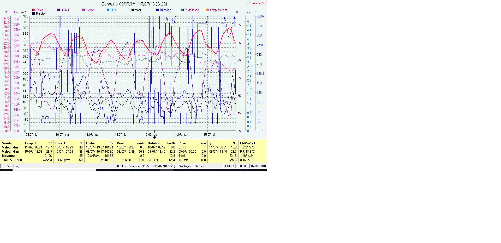Click the current gust value 12.3
This screenshot has width=501, height=243.
172,160
